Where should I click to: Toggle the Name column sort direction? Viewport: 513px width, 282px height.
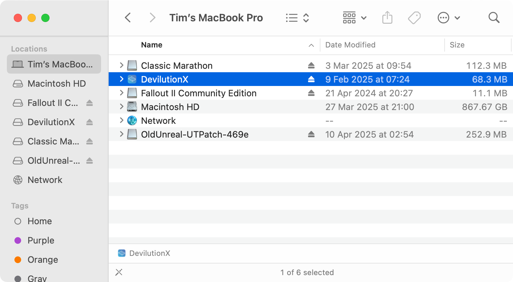click(311, 45)
